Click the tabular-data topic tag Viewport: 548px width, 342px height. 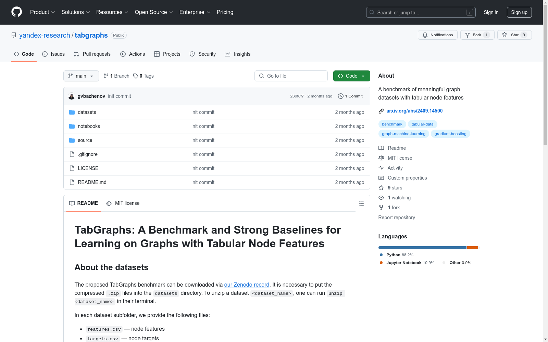pos(422,124)
